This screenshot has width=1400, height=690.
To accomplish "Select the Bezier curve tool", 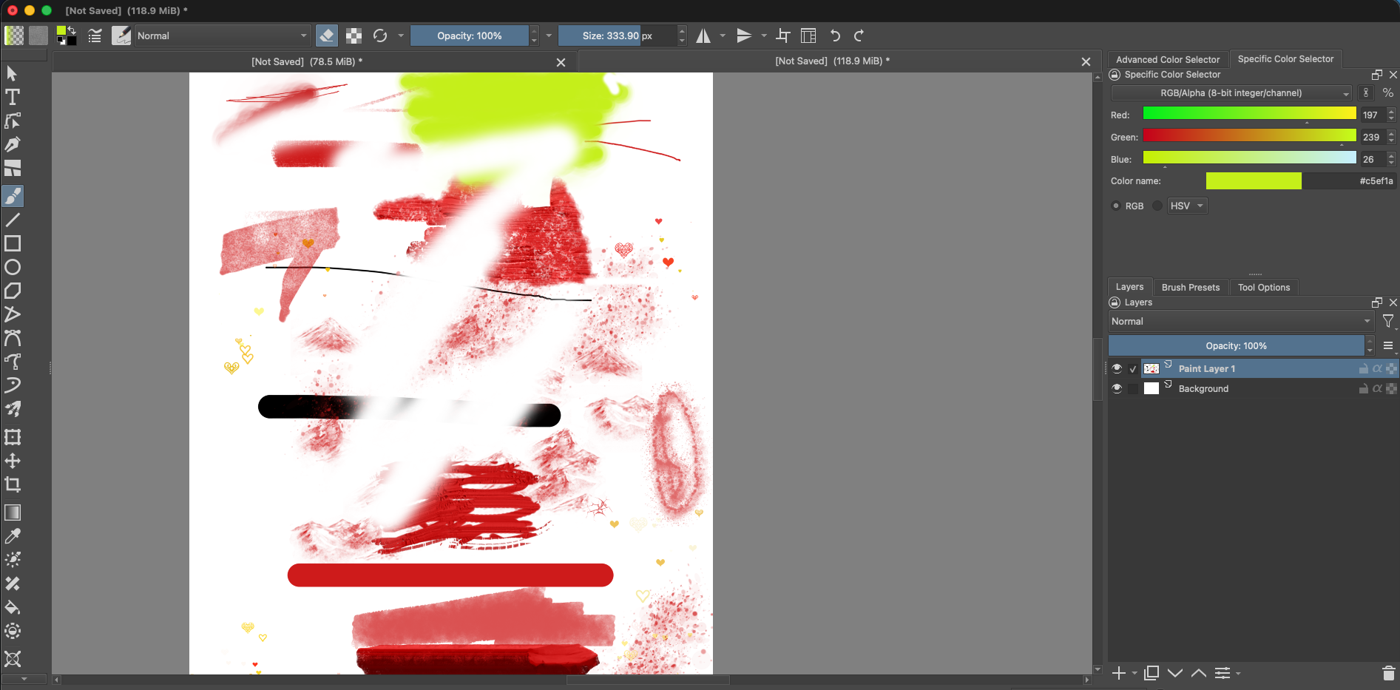I will pyautogui.click(x=13, y=338).
